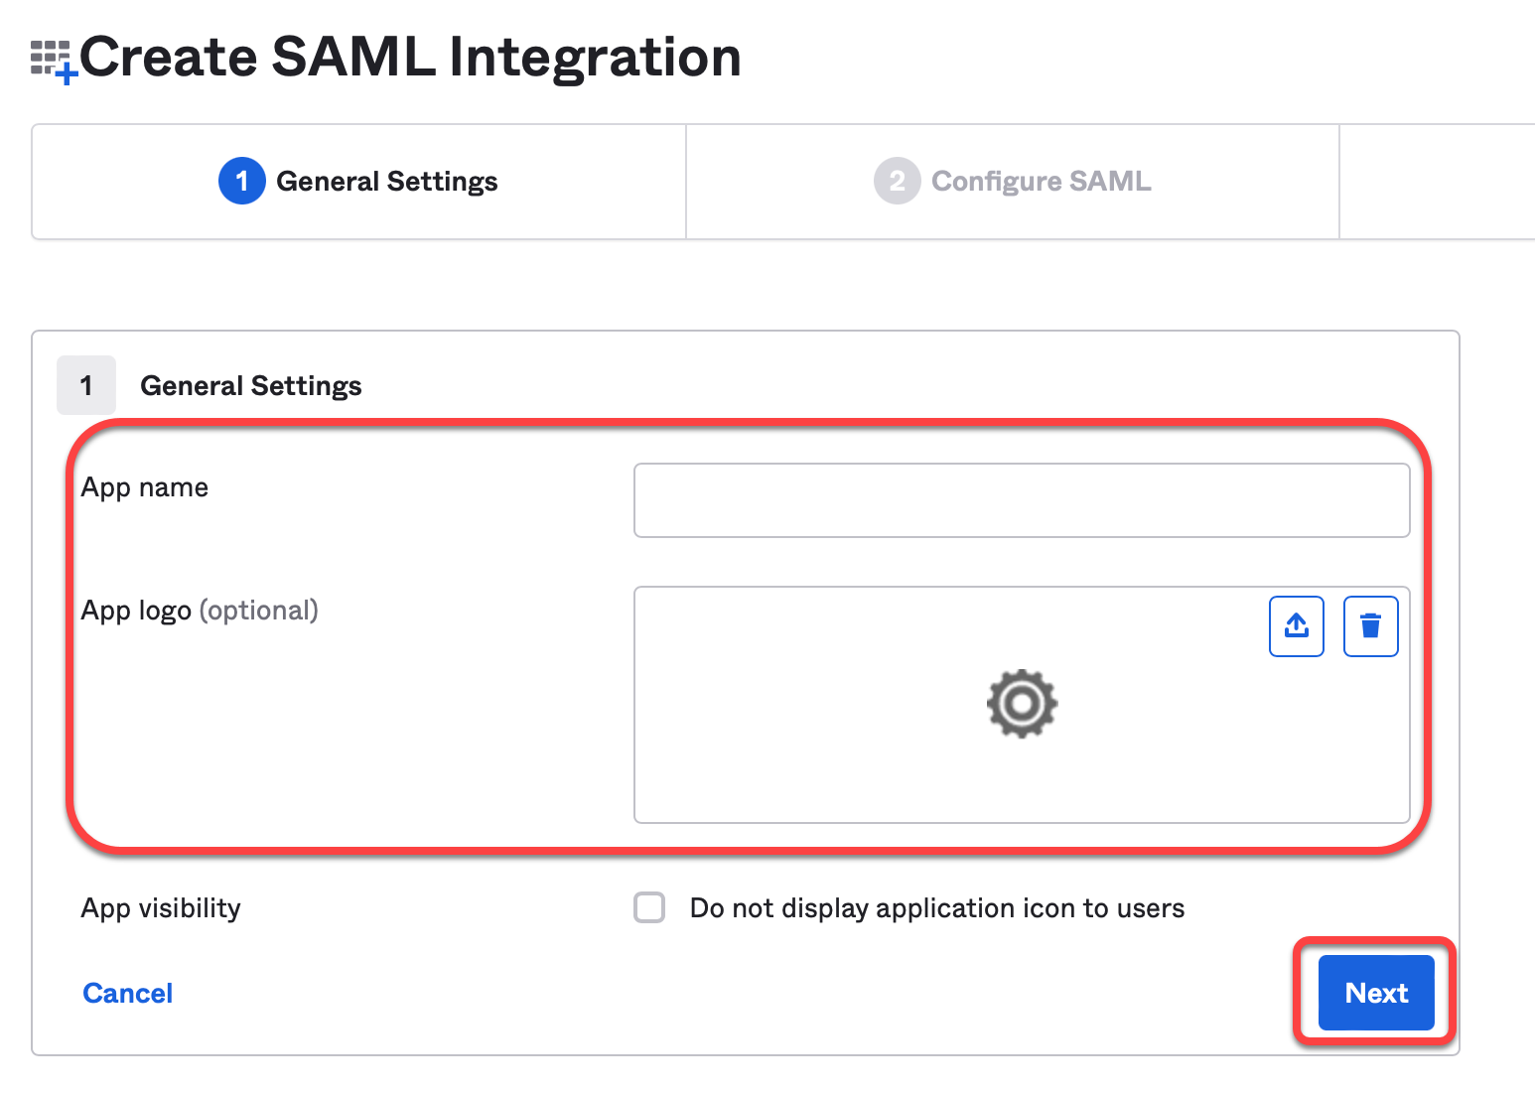The height and width of the screenshot is (1094, 1535).
Task: Click the 'App logo (optional)' label
Action: [x=200, y=610]
